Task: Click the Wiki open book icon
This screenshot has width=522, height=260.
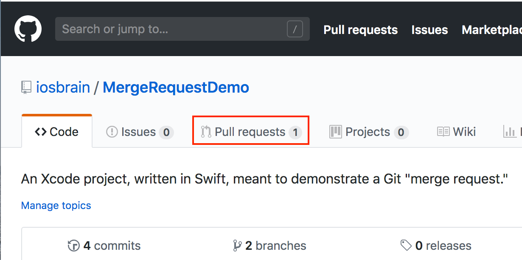Action: (x=443, y=132)
